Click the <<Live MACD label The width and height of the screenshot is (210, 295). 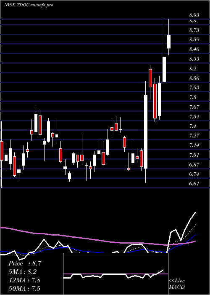(x=177, y=284)
